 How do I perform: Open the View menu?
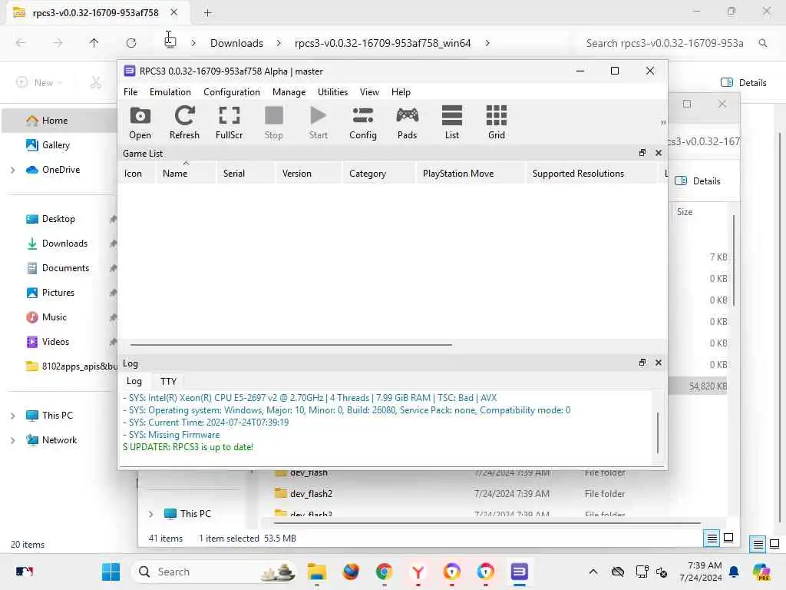coord(369,92)
